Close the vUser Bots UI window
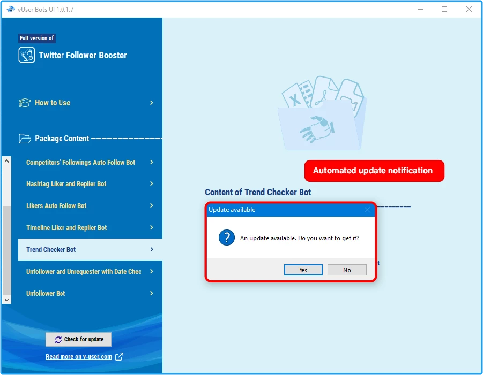The height and width of the screenshot is (375, 483). (469, 9)
